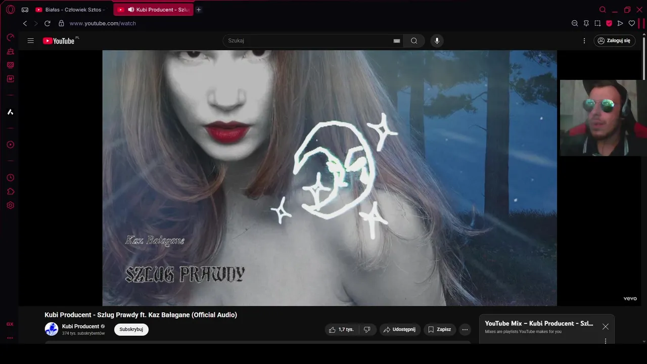Open History clock icon in sidebar

[10, 178]
